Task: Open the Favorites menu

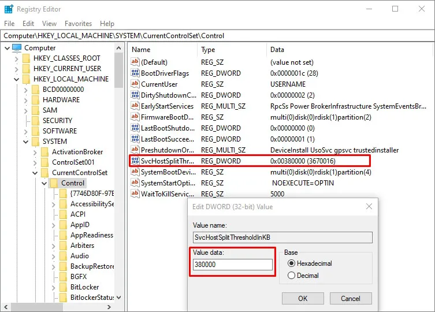Action: (x=78, y=24)
